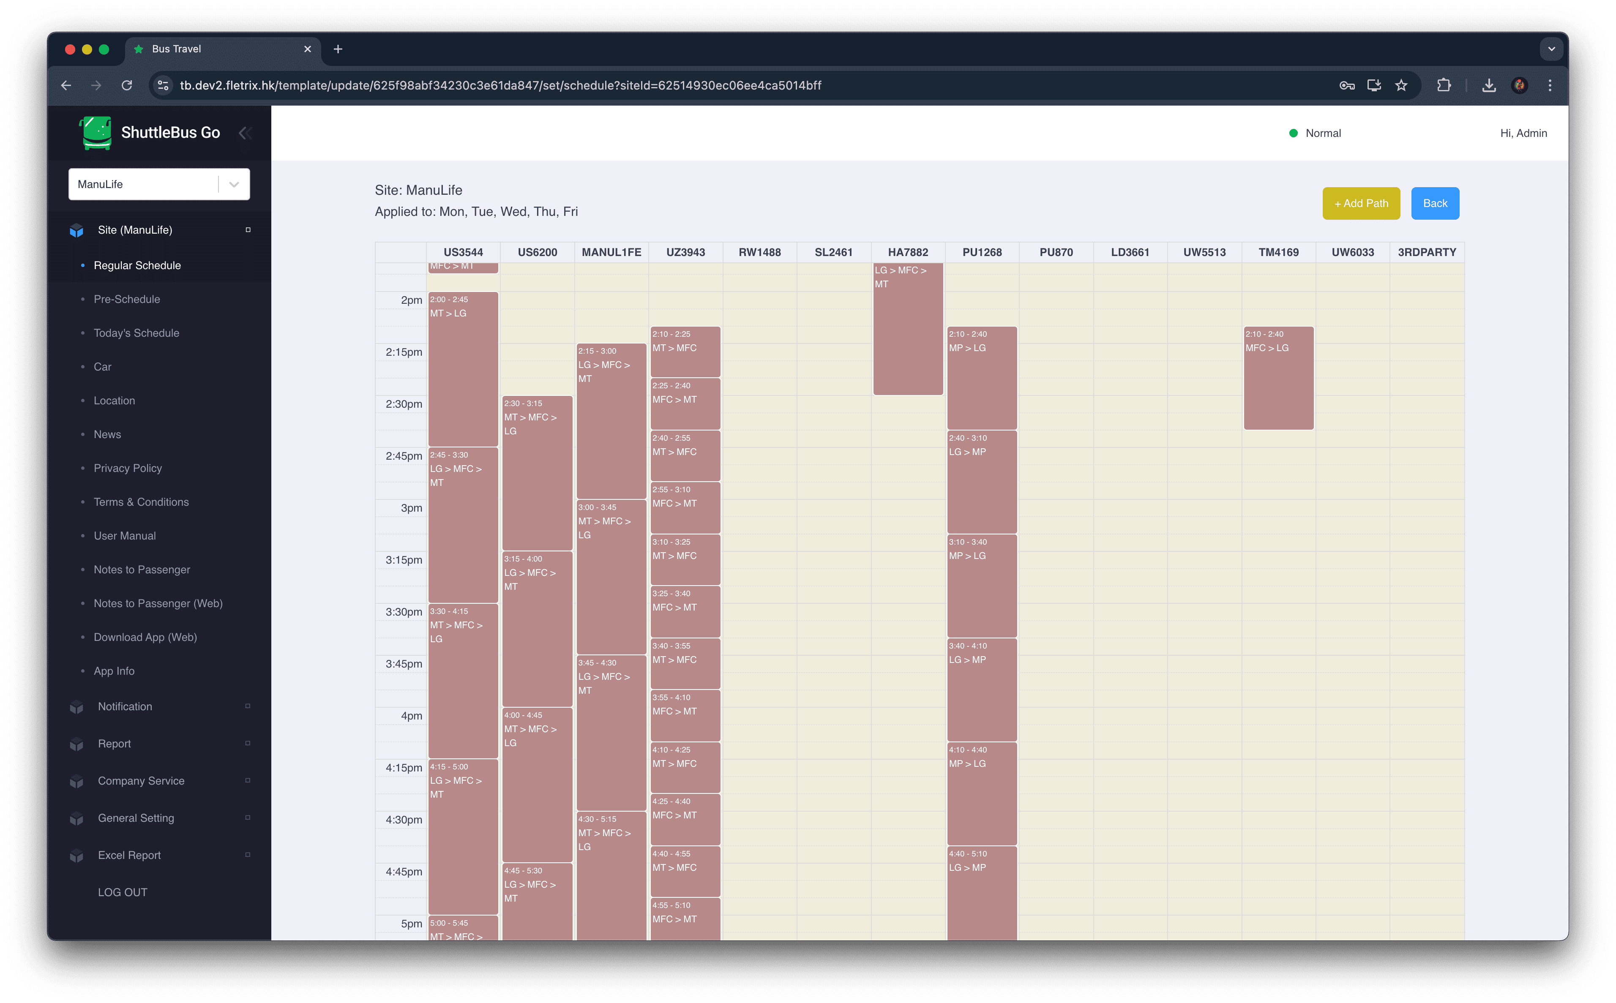Screen dimensions: 1616x1003
Task: Open the ManuLife site dropdown
Action: click(x=159, y=184)
